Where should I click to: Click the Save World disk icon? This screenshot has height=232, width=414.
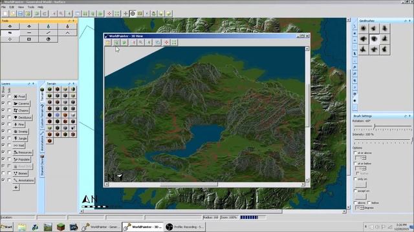tap(20, 14)
